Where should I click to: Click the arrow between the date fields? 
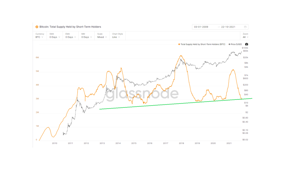pos(219,27)
